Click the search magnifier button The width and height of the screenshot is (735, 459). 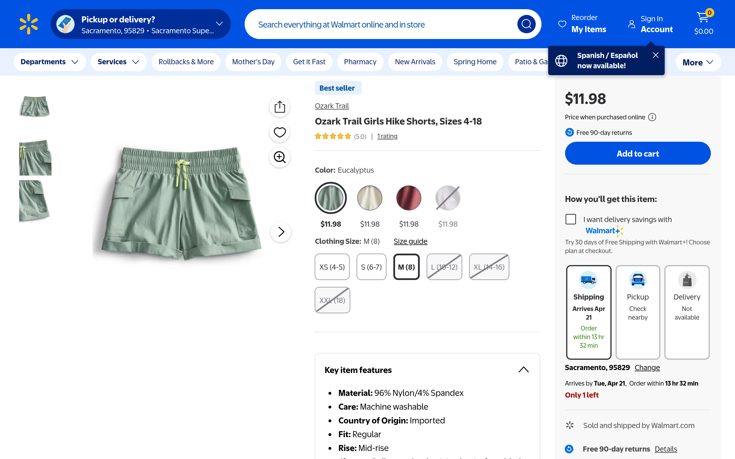526,24
